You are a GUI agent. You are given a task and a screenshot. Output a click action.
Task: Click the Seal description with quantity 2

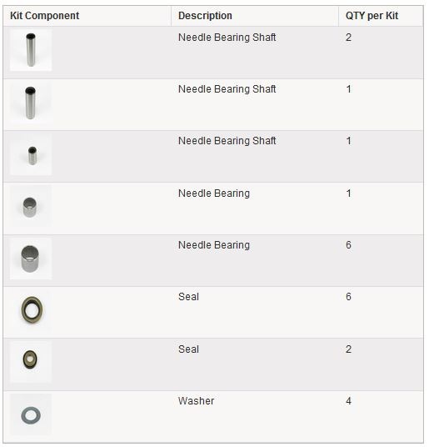tap(188, 349)
